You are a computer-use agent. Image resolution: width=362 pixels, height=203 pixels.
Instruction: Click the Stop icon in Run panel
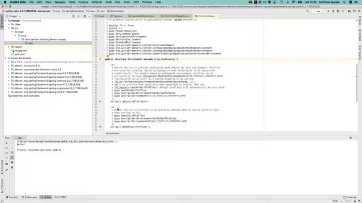(6, 148)
